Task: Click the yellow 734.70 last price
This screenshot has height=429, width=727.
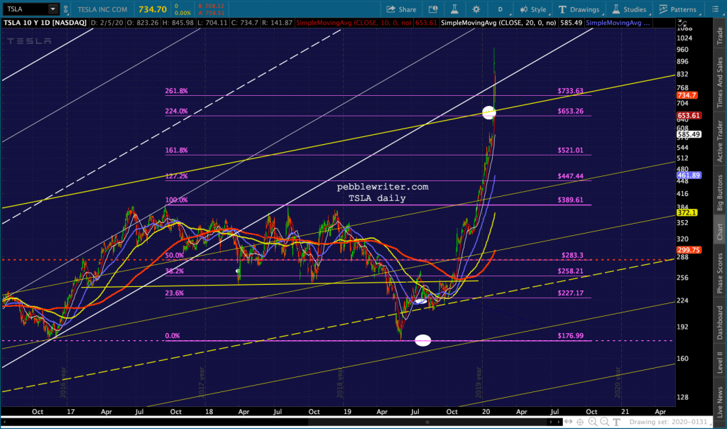Action: [153, 9]
